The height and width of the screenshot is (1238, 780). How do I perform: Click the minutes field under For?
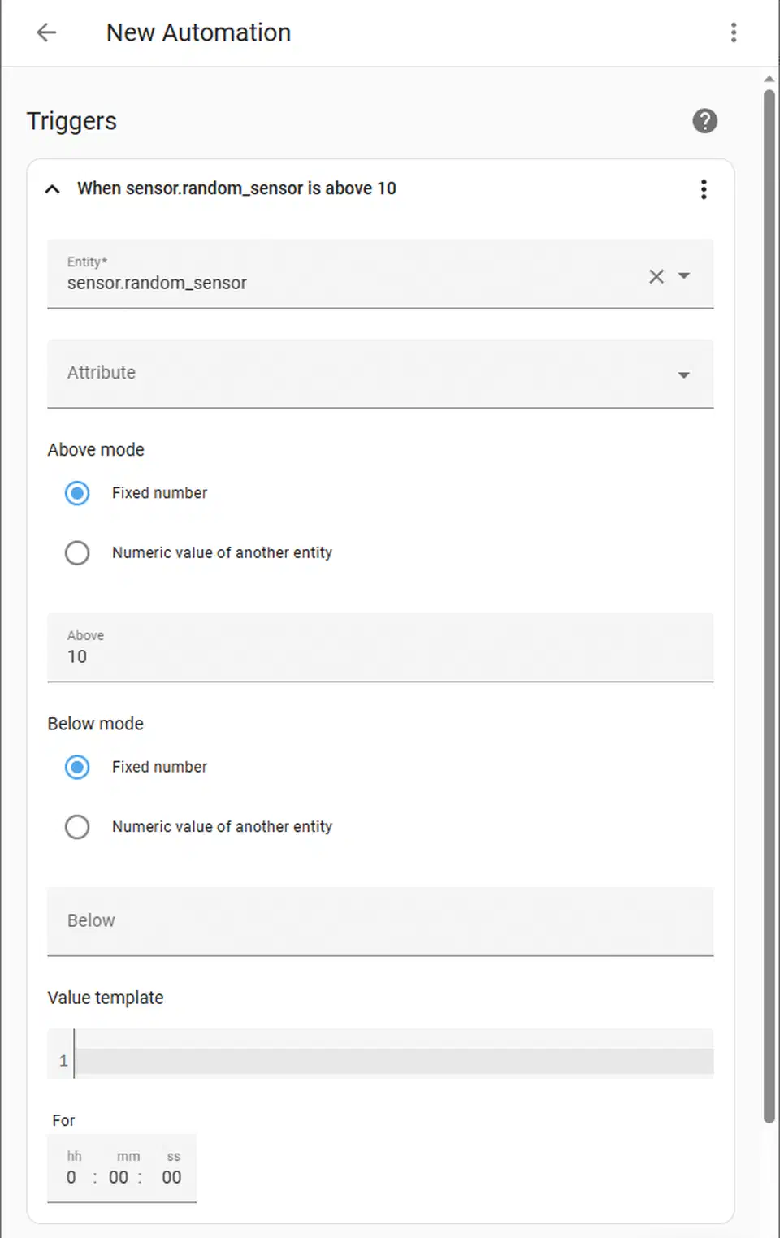point(119,1177)
